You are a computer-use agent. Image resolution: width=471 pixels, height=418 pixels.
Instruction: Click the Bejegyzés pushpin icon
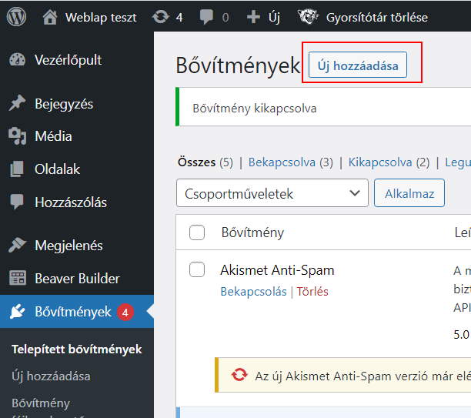tap(17, 103)
